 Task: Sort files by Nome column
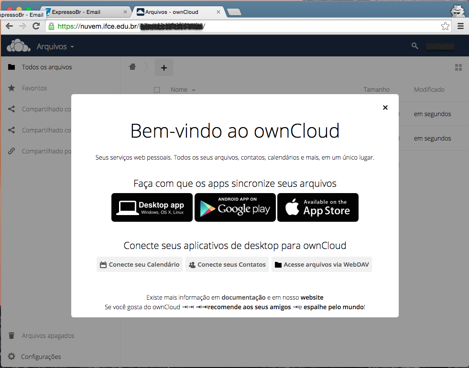point(179,90)
